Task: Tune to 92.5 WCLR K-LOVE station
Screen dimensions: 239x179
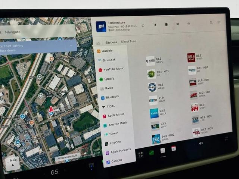Action: pyautogui.click(x=158, y=113)
